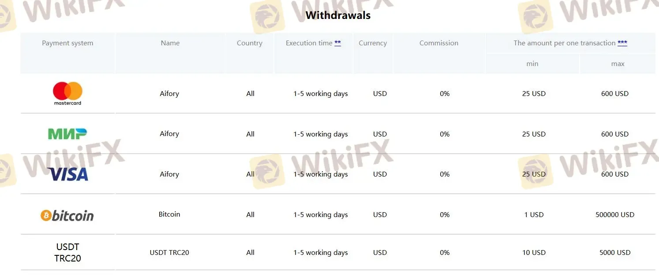The width and height of the screenshot is (659, 280).
Task: Click the min amount sub-header
Action: point(532,64)
